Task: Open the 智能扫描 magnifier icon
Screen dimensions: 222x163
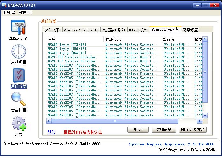Action: coord(18,99)
